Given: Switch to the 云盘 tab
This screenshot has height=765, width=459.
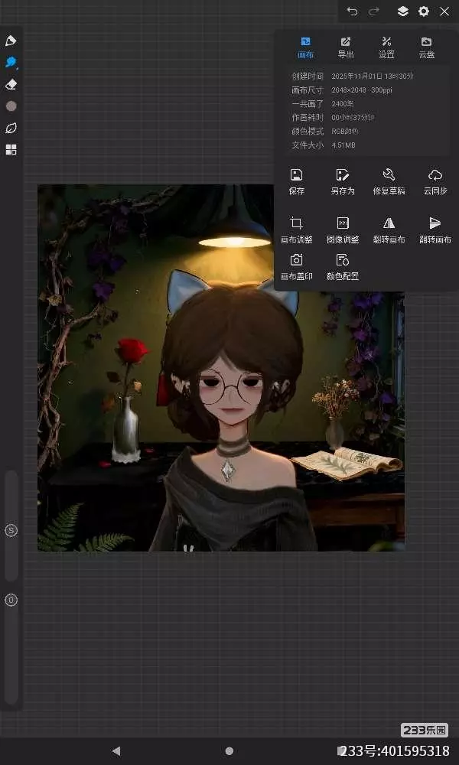Looking at the screenshot, I should point(426,47).
